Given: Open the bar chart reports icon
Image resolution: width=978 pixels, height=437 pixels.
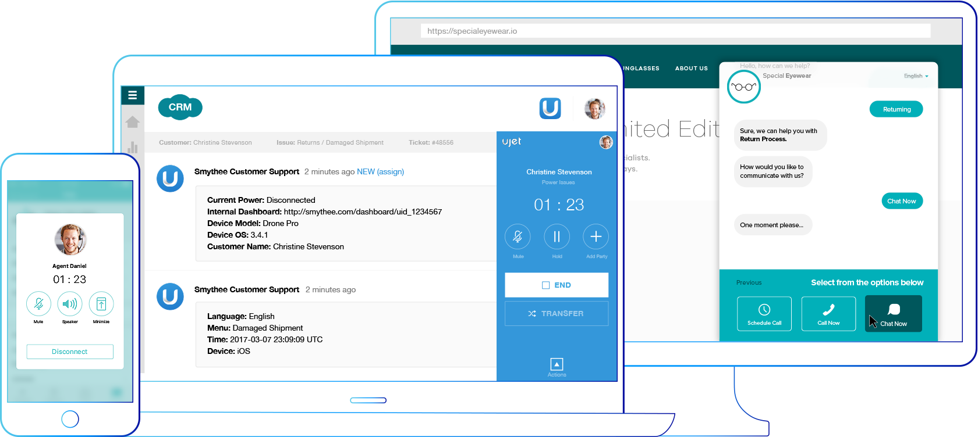Looking at the screenshot, I should click(x=132, y=147).
